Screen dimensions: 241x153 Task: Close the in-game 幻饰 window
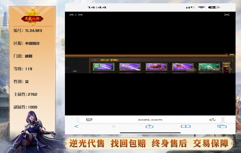coord(232,55)
